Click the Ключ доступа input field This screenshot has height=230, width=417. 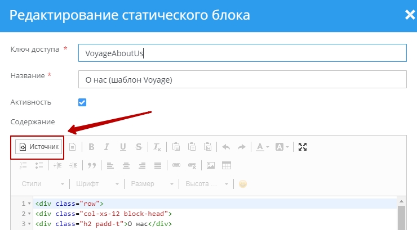242,53
